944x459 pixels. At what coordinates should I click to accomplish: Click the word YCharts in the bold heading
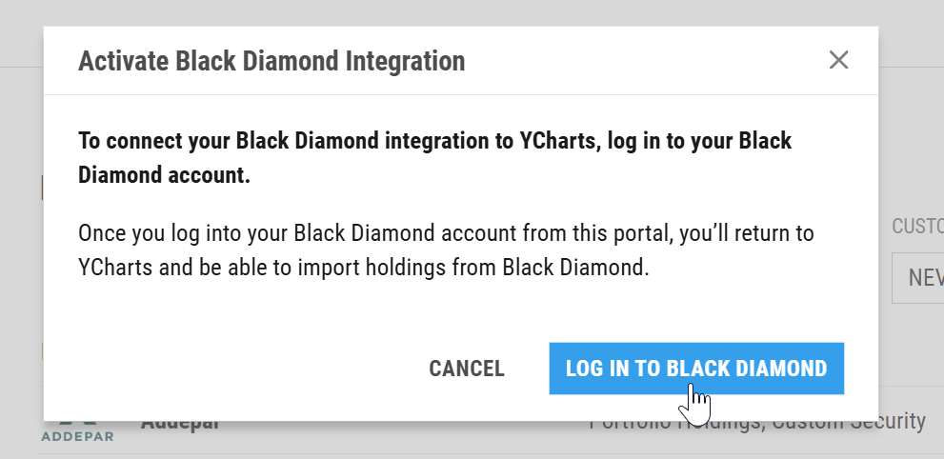(558, 141)
